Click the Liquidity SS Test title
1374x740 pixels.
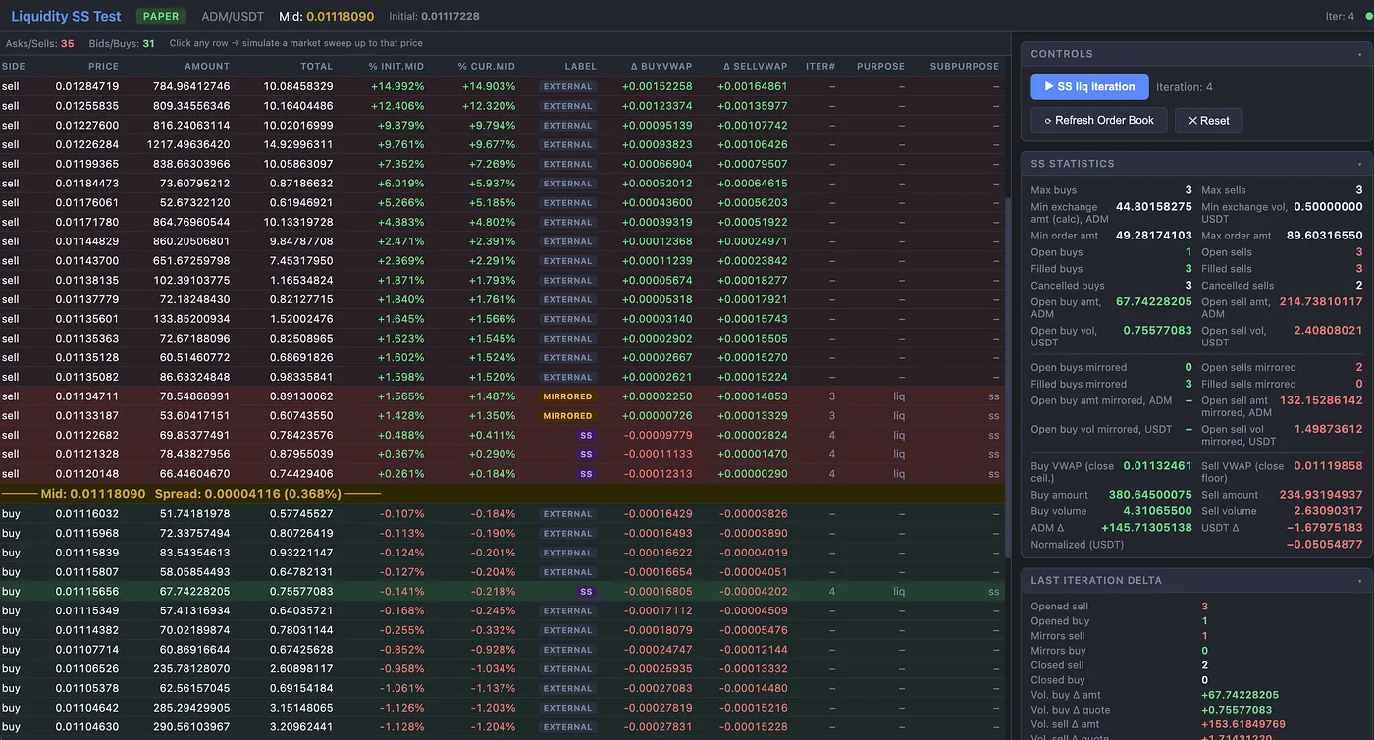(66, 16)
